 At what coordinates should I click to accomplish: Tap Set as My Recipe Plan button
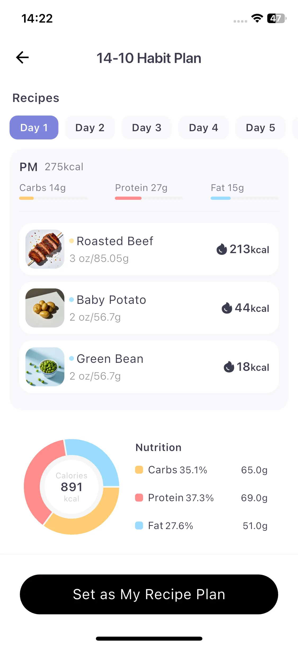coord(149,594)
